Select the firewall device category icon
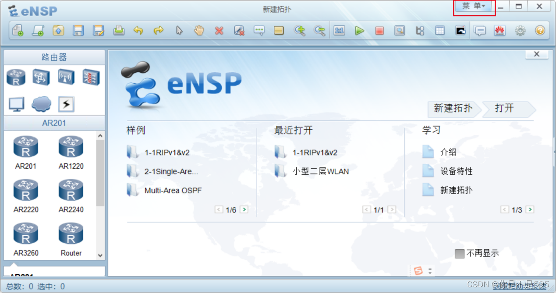556x293 pixels. pos(91,78)
